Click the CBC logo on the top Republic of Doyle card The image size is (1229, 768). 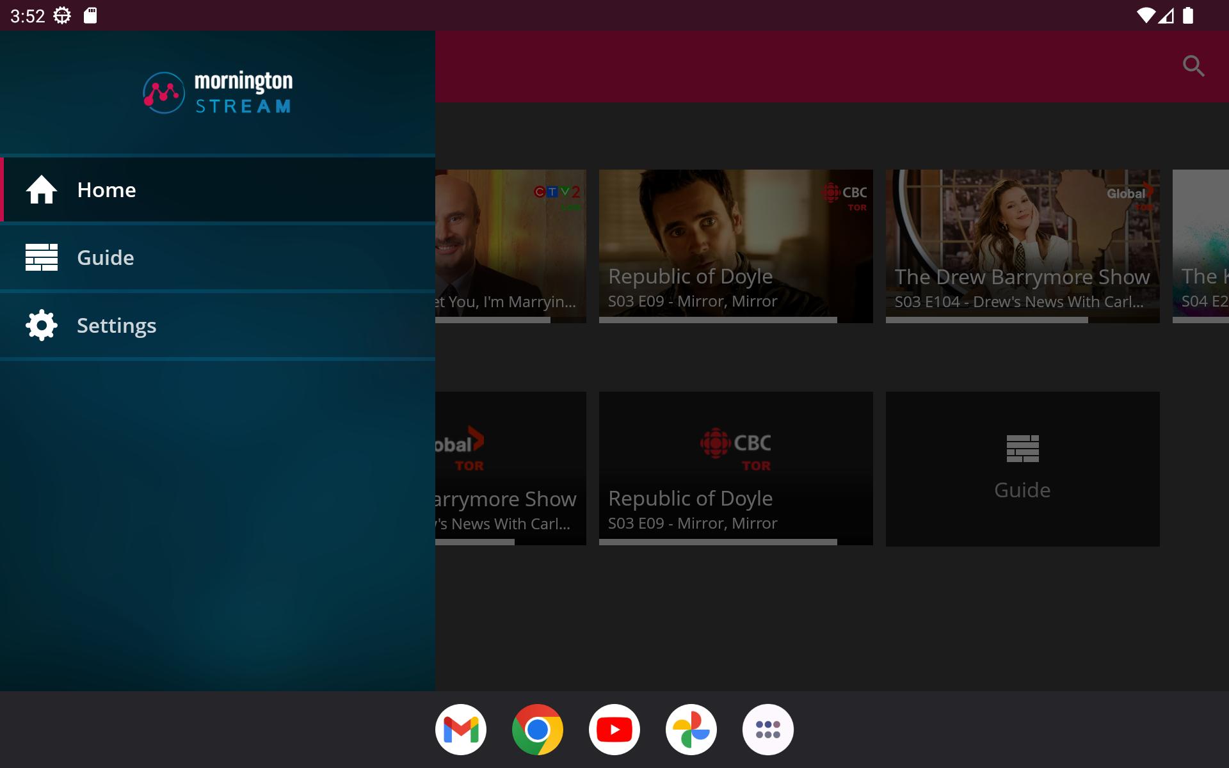844,197
